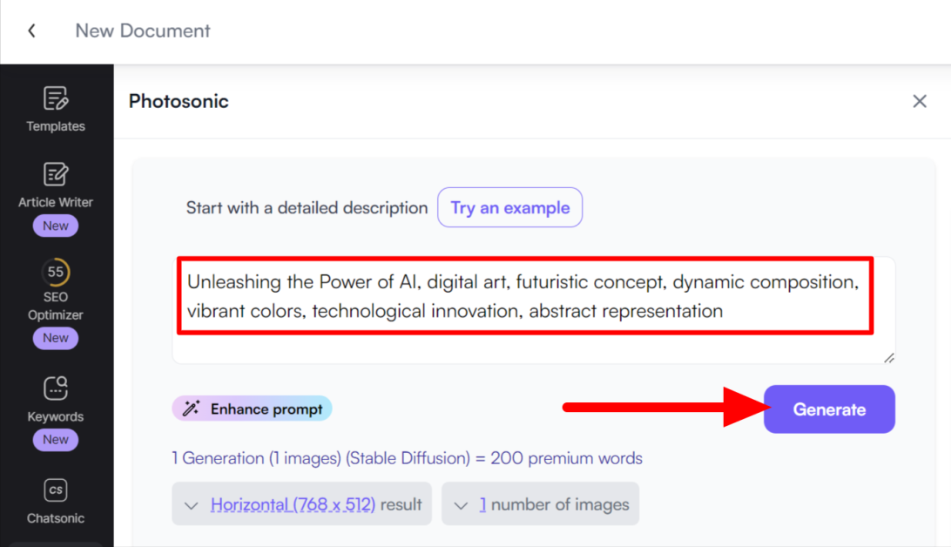Click the Generate button

coord(829,409)
